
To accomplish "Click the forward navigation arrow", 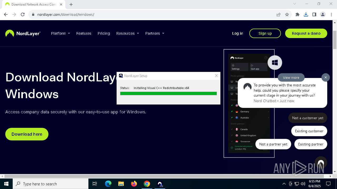I will point(14,14).
